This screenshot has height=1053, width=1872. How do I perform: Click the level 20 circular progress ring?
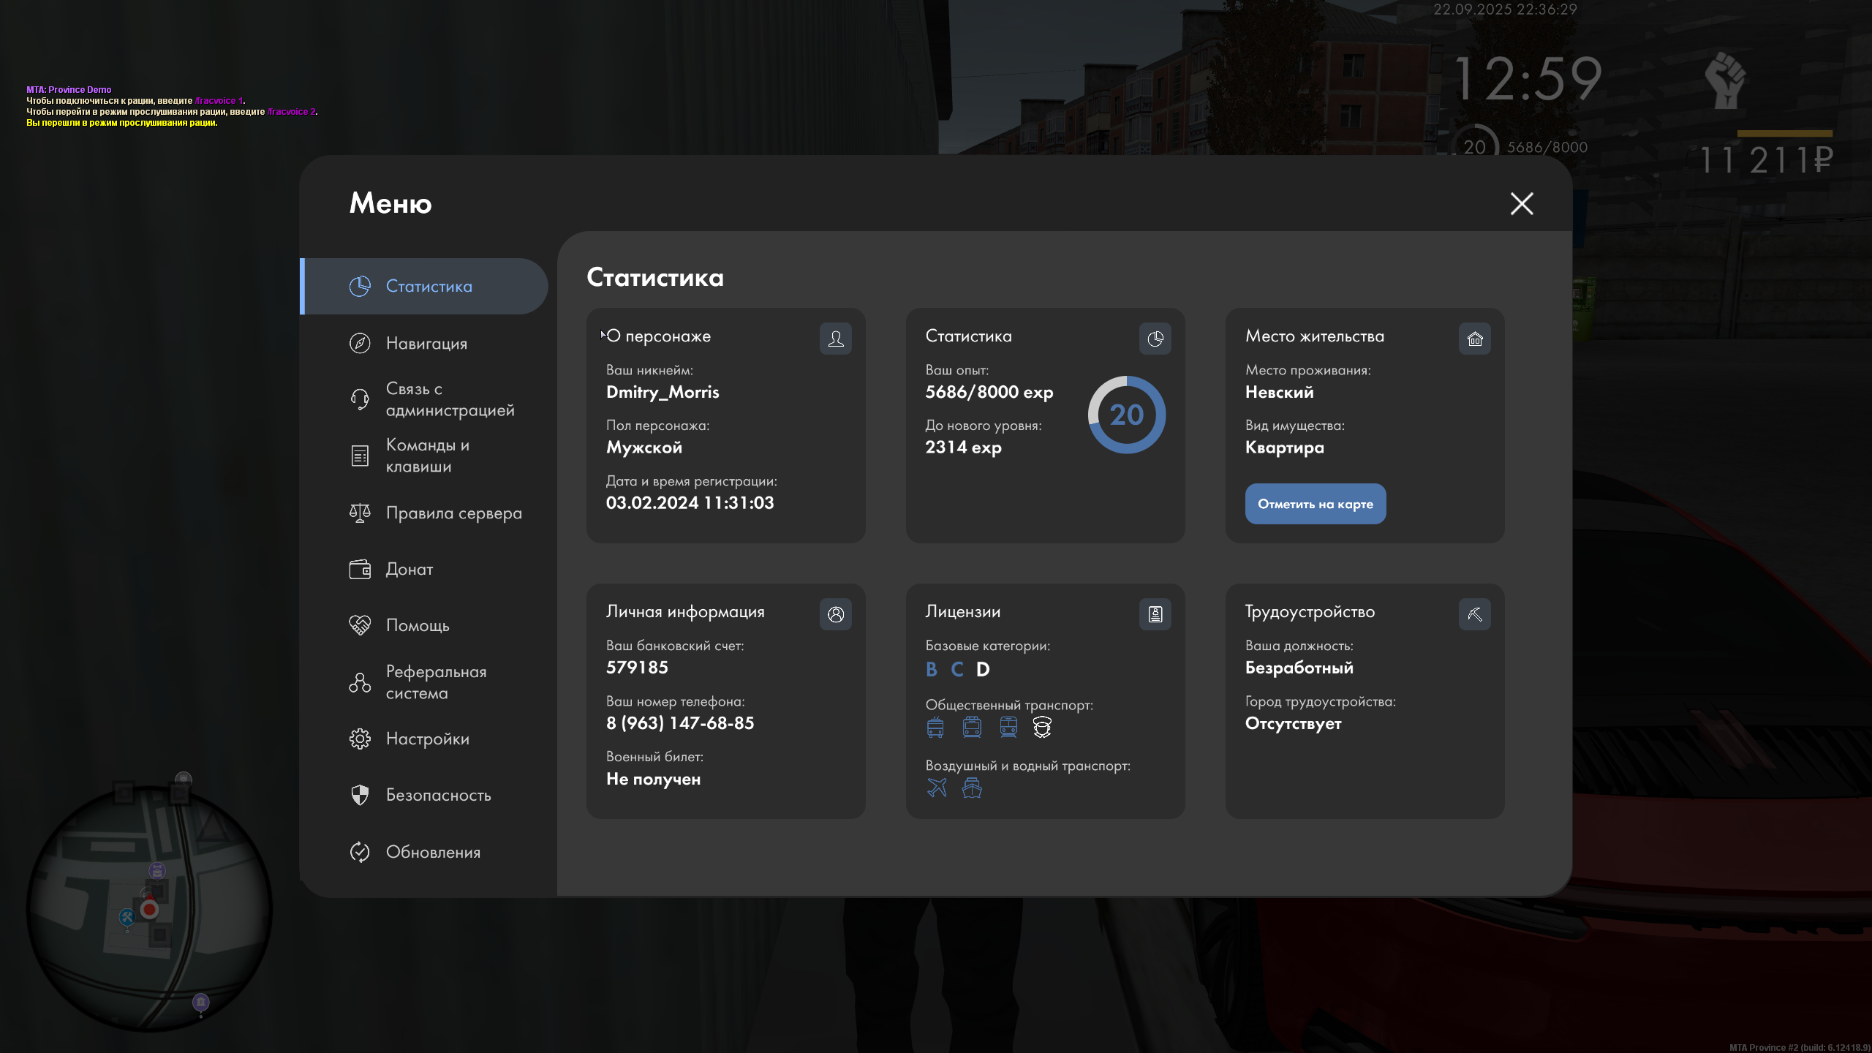1126,415
